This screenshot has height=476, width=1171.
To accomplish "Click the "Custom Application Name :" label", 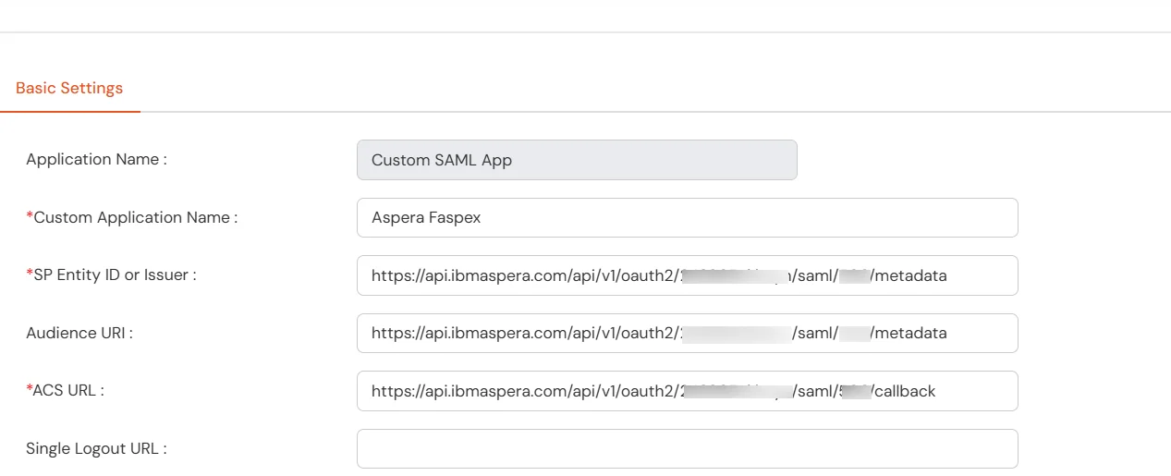I will [x=132, y=217].
